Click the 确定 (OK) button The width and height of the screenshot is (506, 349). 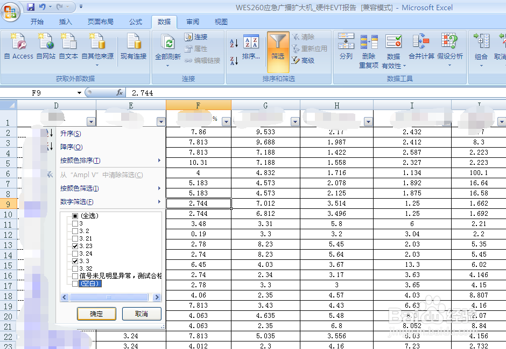pyautogui.click(x=96, y=314)
